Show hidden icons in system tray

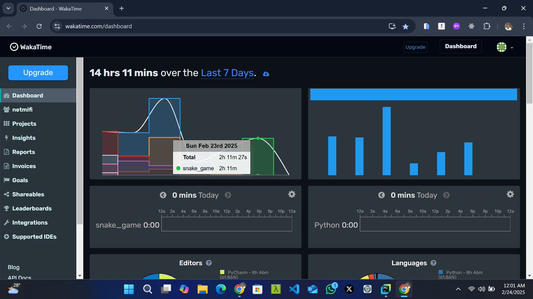tap(458, 289)
